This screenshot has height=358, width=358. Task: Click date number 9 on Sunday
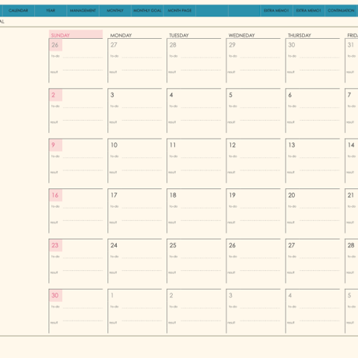[x=53, y=145]
